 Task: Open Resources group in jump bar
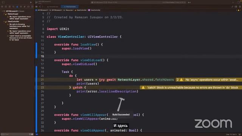tap(68, 10)
